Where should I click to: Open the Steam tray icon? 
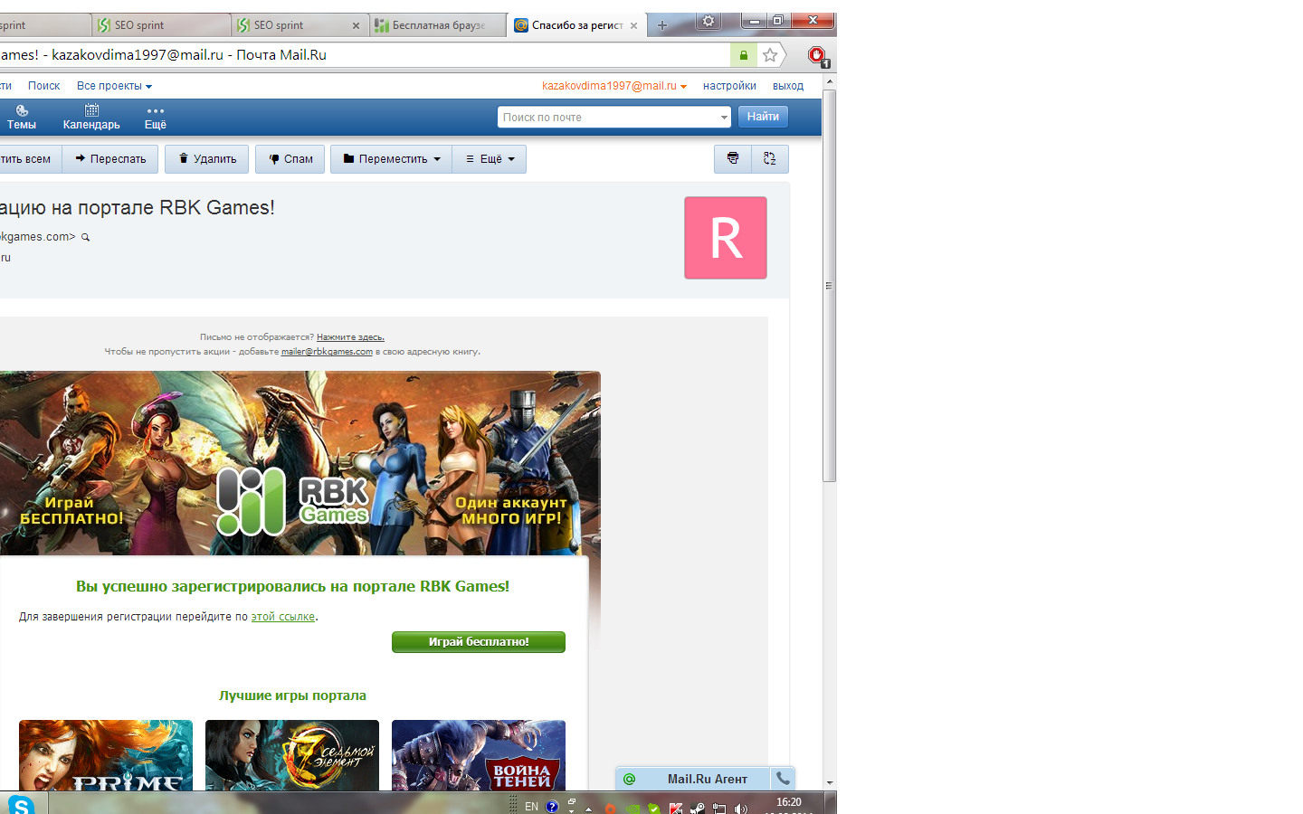coord(698,809)
